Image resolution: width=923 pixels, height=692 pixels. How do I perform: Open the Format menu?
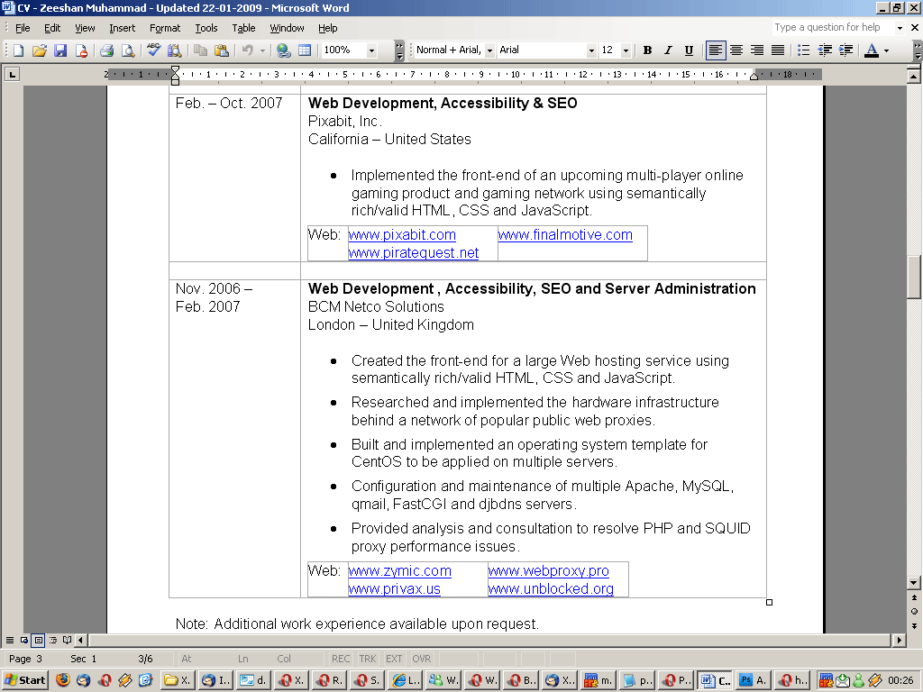point(165,28)
